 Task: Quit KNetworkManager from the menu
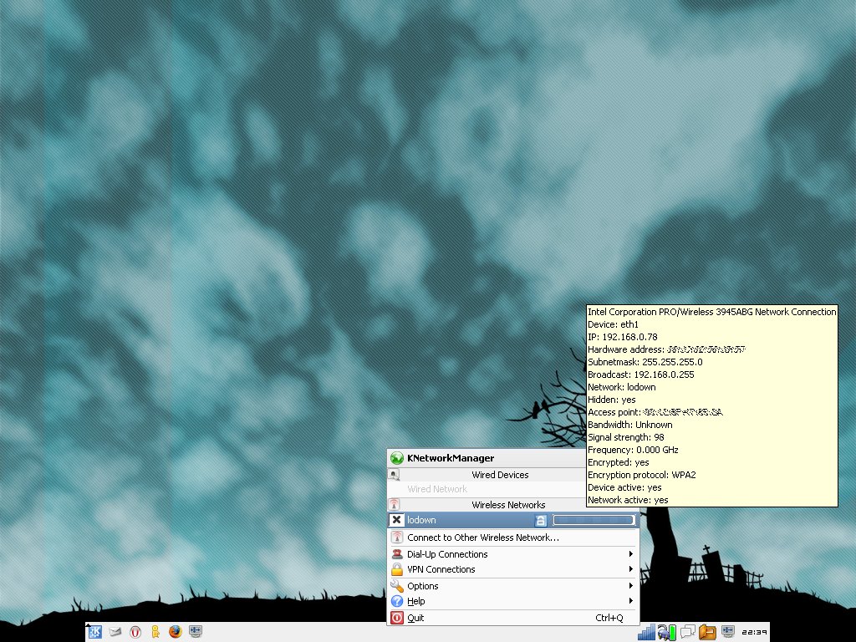[512, 618]
